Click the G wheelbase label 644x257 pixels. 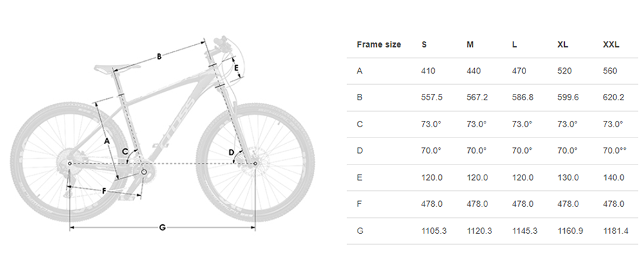click(162, 227)
